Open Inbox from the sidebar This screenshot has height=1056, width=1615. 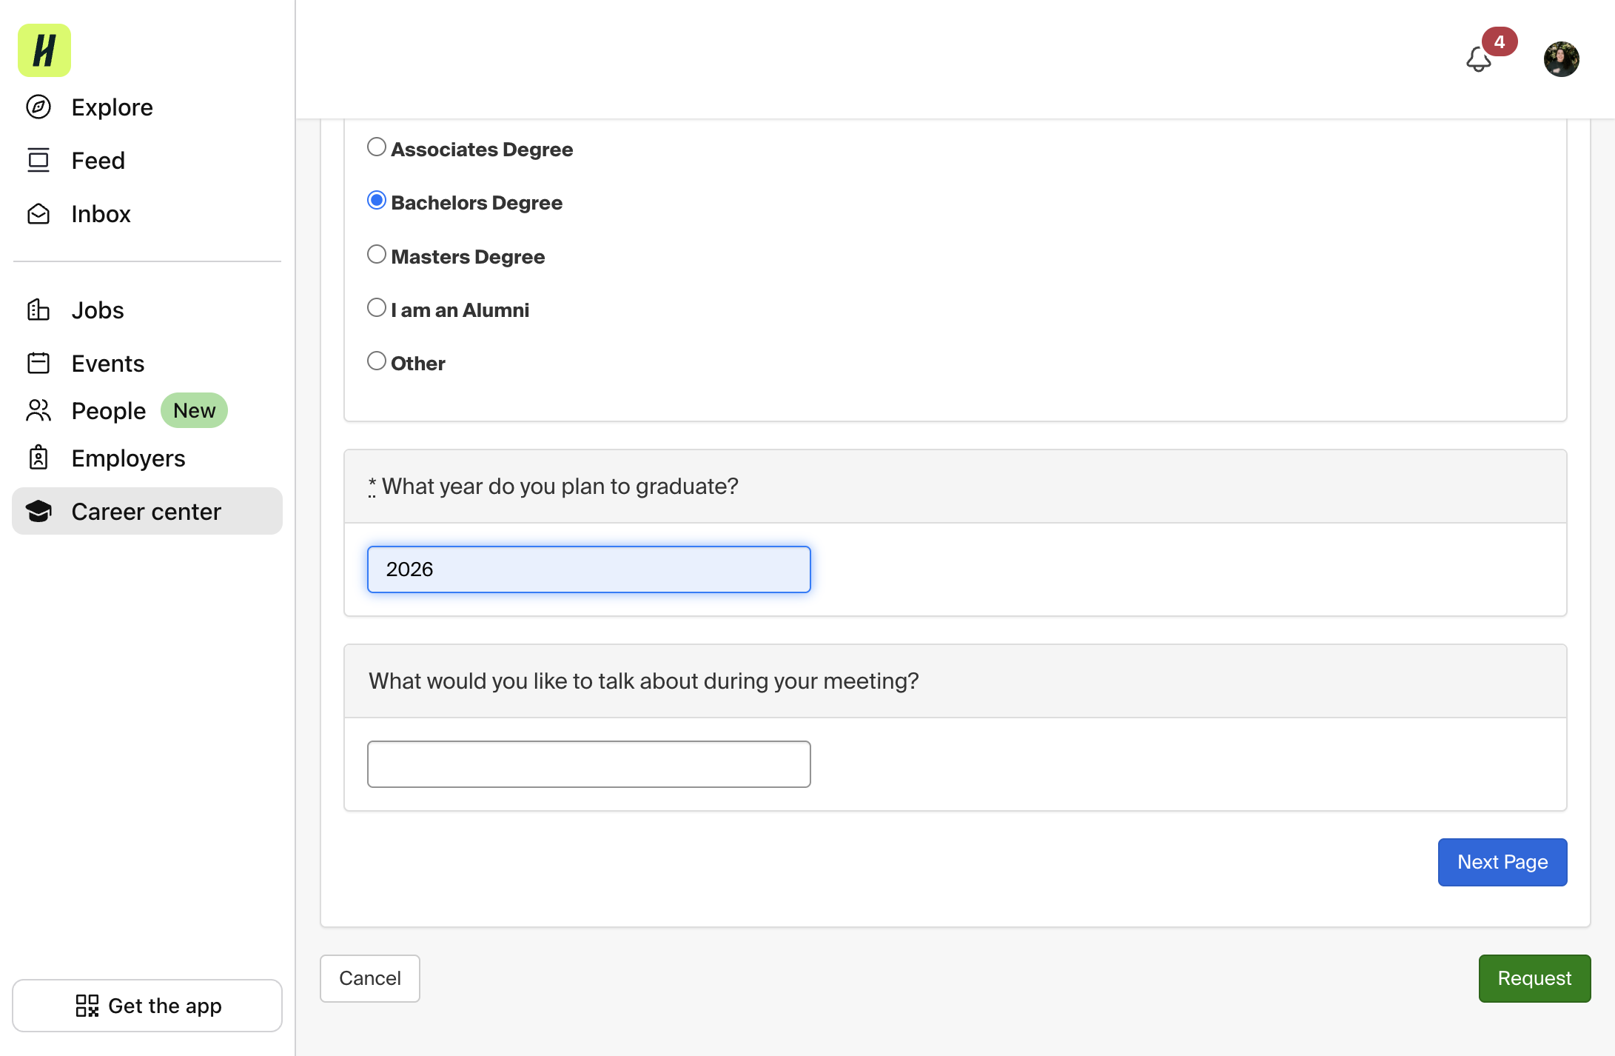101,214
